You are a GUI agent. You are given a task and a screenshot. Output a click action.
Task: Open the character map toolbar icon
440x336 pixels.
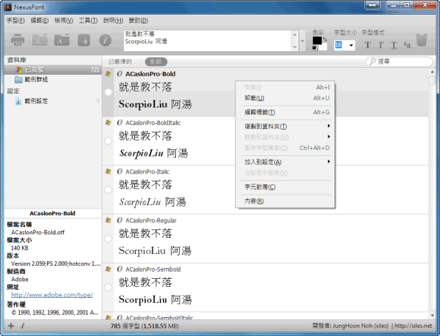84,40
